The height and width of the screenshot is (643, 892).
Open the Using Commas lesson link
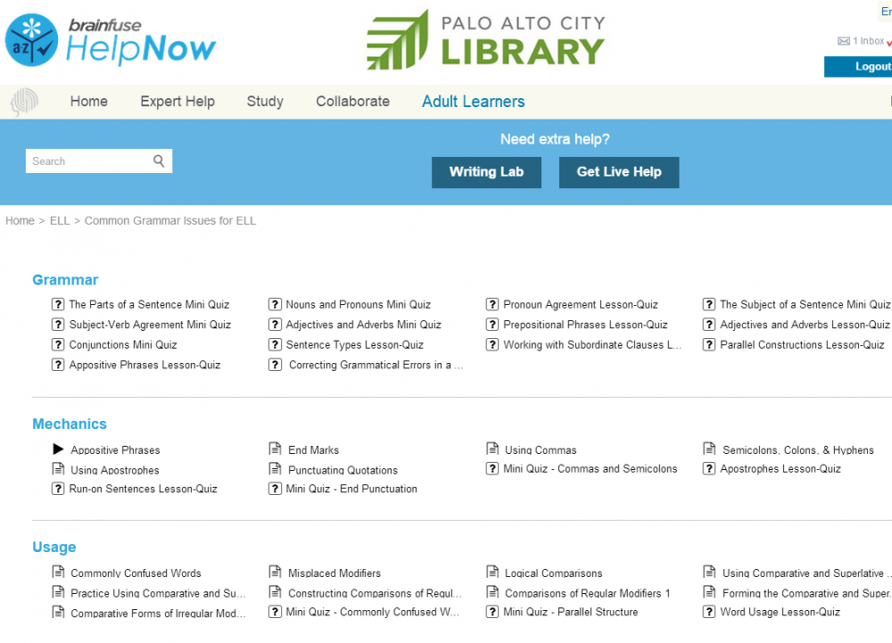pos(541,450)
